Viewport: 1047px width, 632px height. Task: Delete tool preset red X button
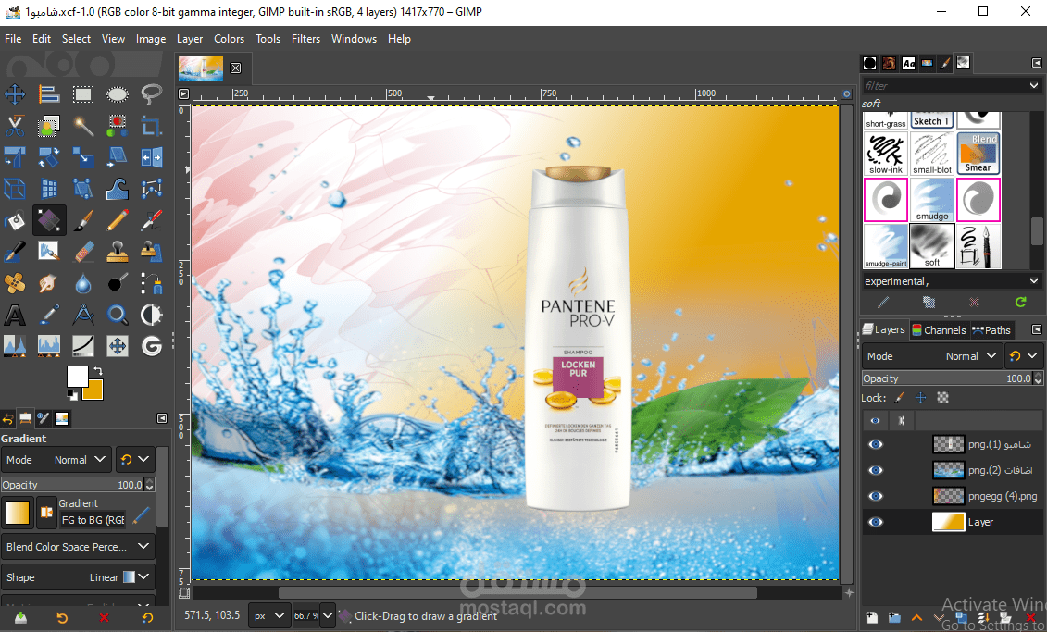tap(105, 617)
